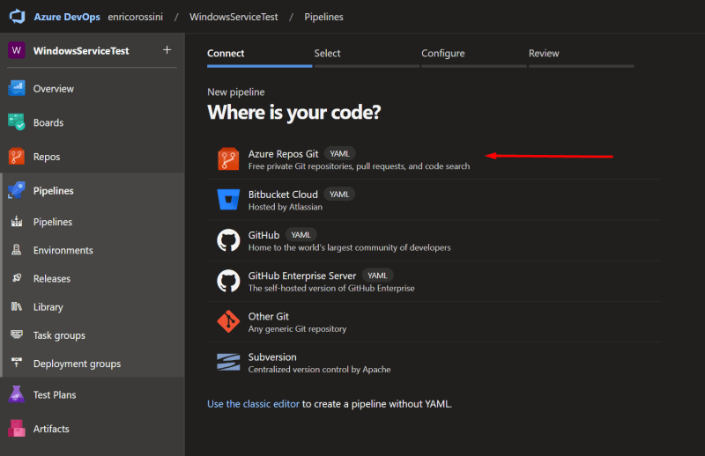The height and width of the screenshot is (456, 705).
Task: Select the bold Pipelines section header
Action: [x=54, y=190]
